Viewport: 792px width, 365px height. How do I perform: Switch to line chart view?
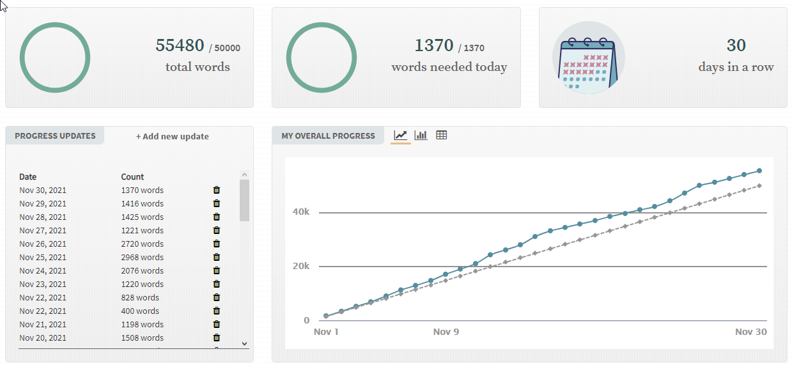point(401,135)
